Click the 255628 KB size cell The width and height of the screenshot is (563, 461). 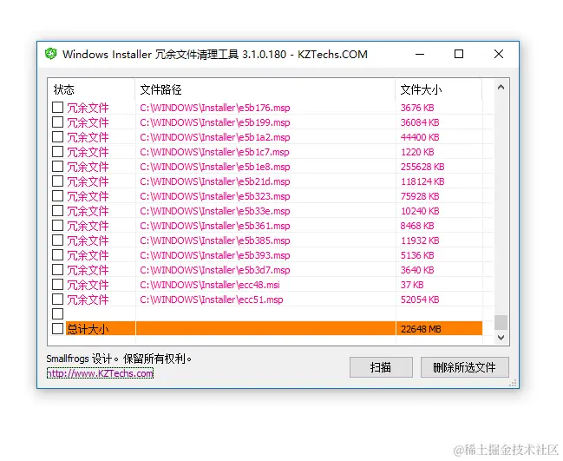[x=422, y=167]
